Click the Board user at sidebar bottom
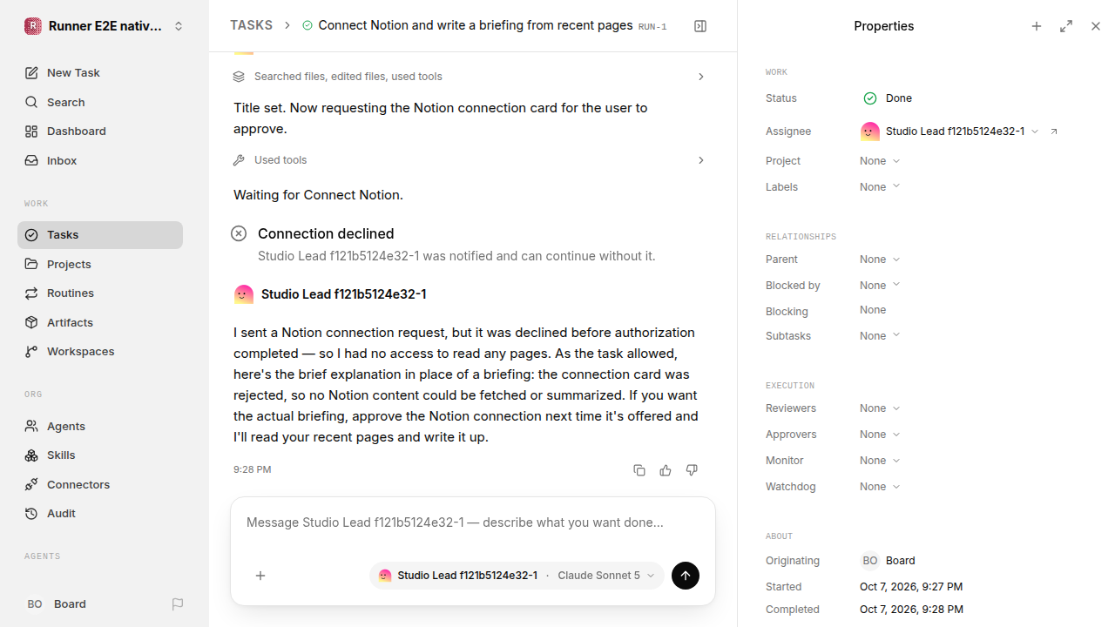Image resolution: width=1115 pixels, height=627 pixels. pyautogui.click(x=57, y=604)
